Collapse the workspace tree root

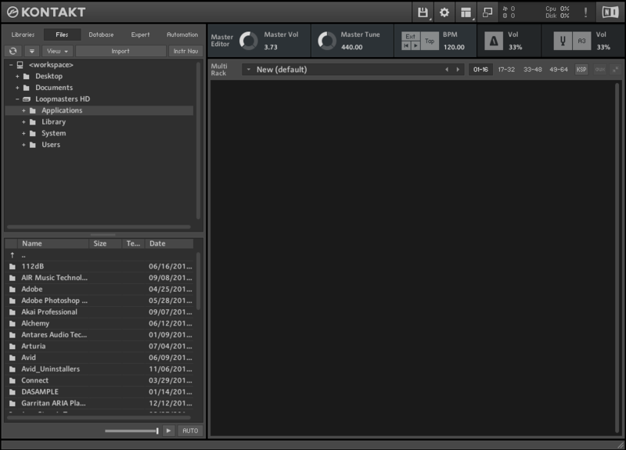coord(11,65)
